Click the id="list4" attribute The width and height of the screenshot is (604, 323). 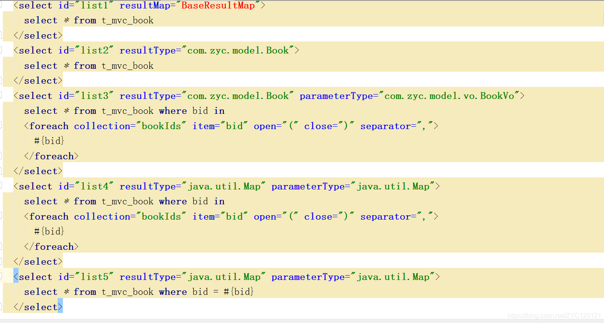(x=86, y=187)
